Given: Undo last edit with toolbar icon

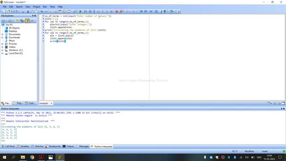Looking at the screenshot, I should [x=42, y=12].
